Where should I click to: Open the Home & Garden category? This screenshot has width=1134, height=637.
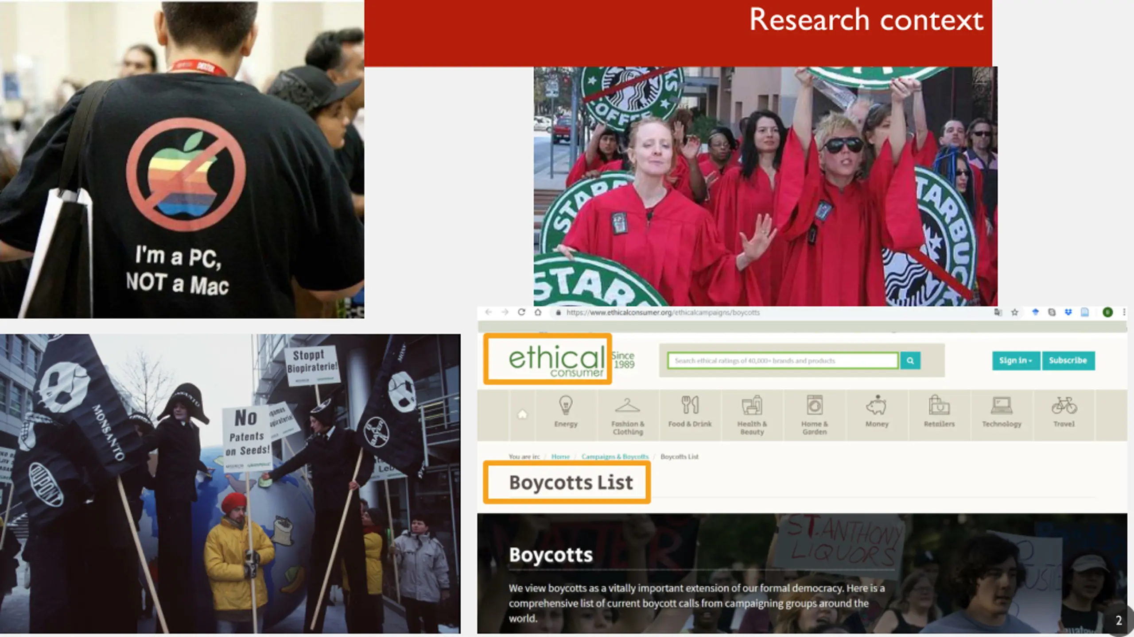(815, 416)
